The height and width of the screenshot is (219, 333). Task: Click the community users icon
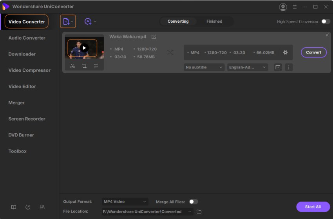pos(42,207)
